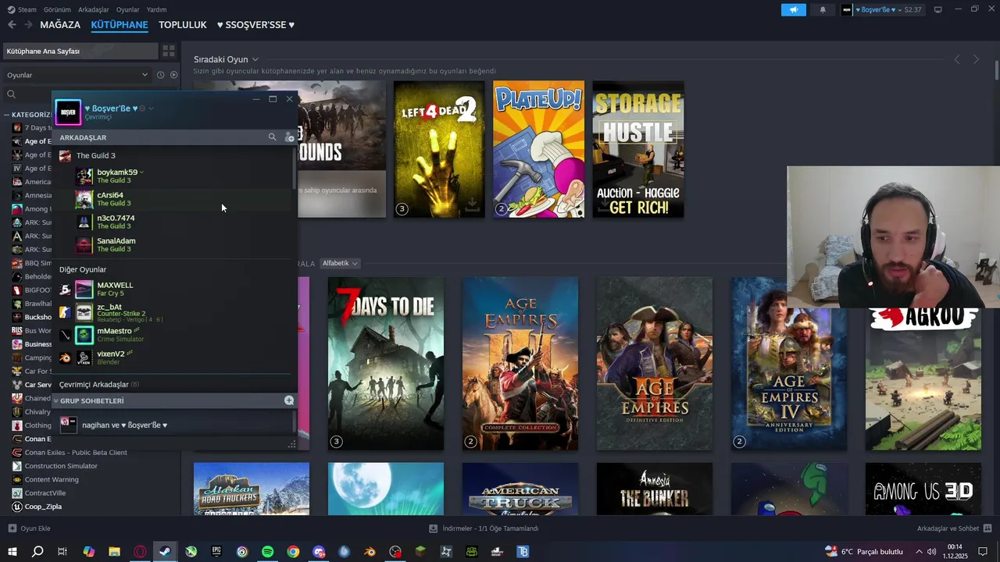Open the Oyunlar filter dropdown
The width and height of the screenshot is (1000, 562).
[77, 75]
